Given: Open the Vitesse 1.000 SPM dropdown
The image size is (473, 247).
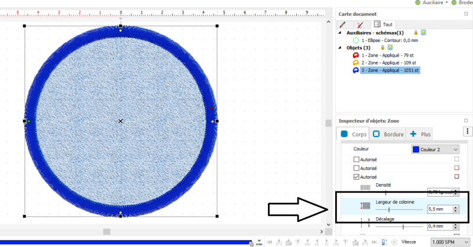Looking at the screenshot, I should 448,242.
